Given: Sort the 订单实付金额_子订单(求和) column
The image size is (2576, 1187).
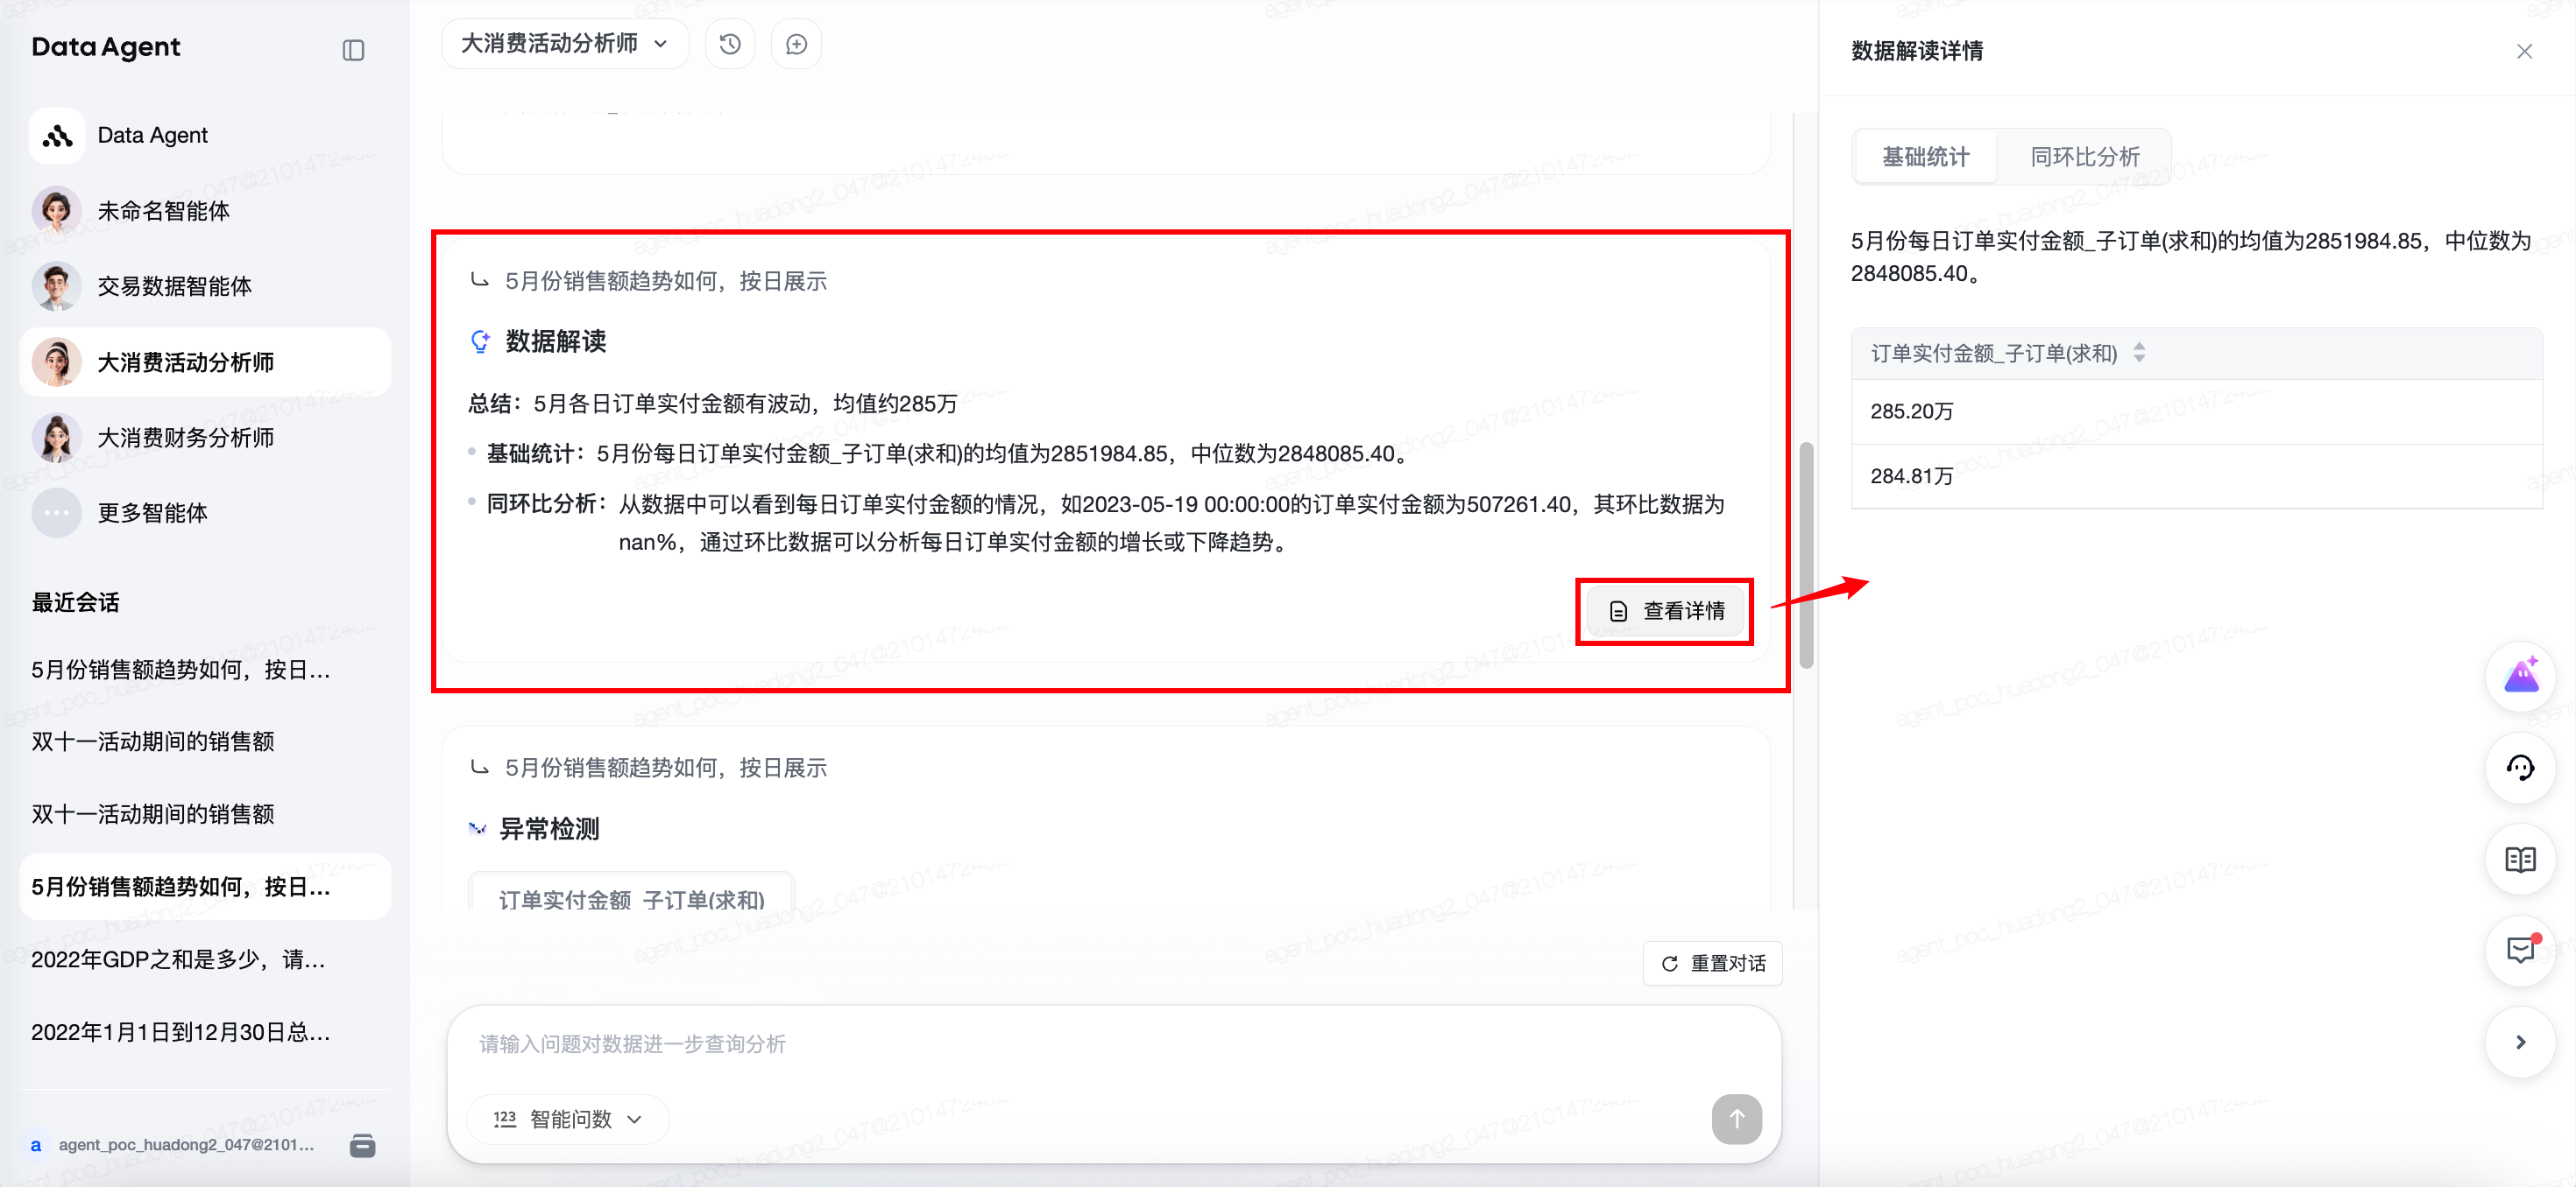Looking at the screenshot, I should [x=2139, y=353].
